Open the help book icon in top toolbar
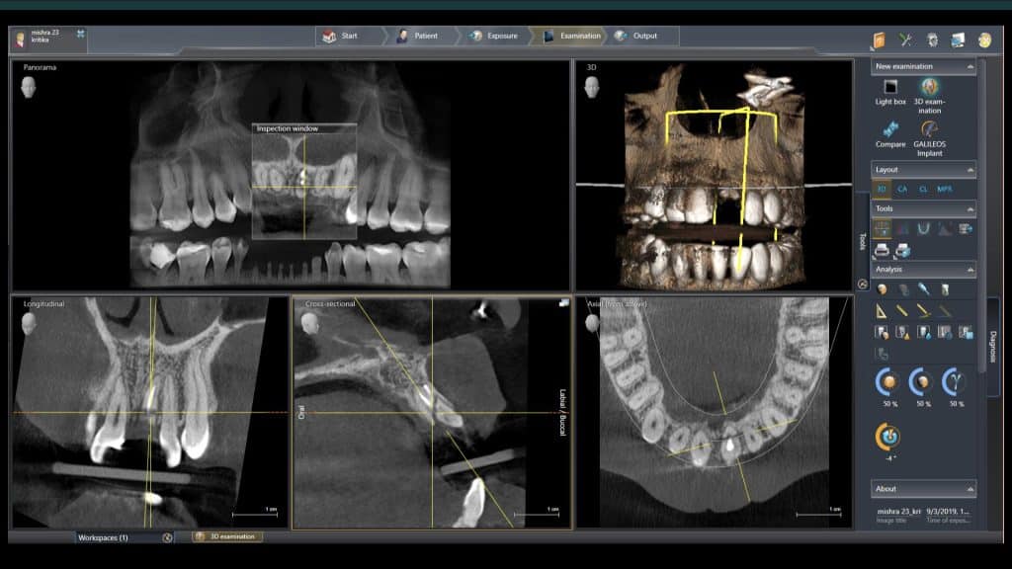The image size is (1012, 569). [879, 41]
